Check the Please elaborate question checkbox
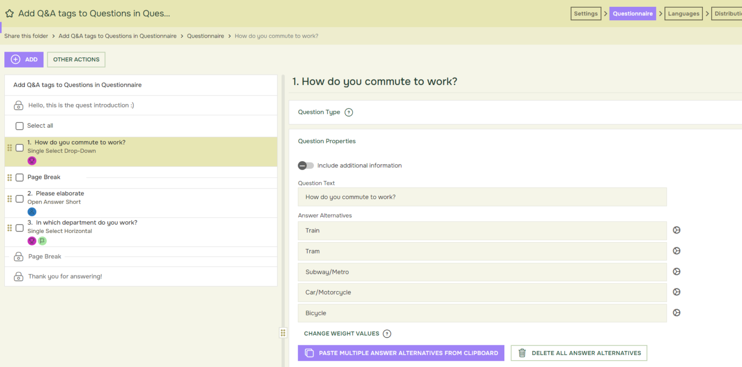 pyautogui.click(x=19, y=199)
